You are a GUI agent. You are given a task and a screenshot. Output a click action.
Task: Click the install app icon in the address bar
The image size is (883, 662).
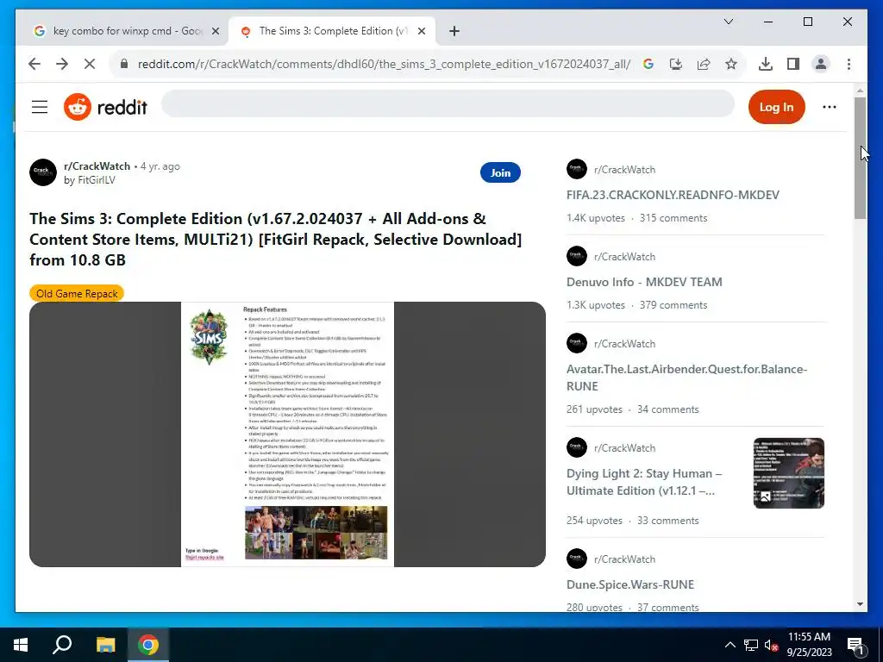[676, 64]
